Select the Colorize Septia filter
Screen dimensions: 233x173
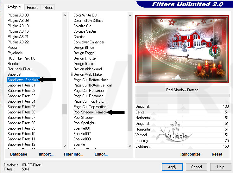point(85,31)
